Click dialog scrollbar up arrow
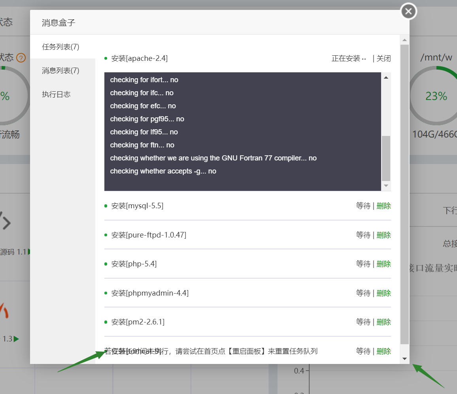This screenshot has height=394, width=457. click(404, 40)
